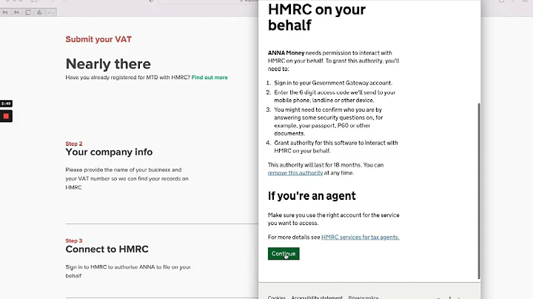Image resolution: width=533 pixels, height=299 pixels.
Task: Open the Google Drive triangle bookmark icon
Action: (x=39, y=13)
